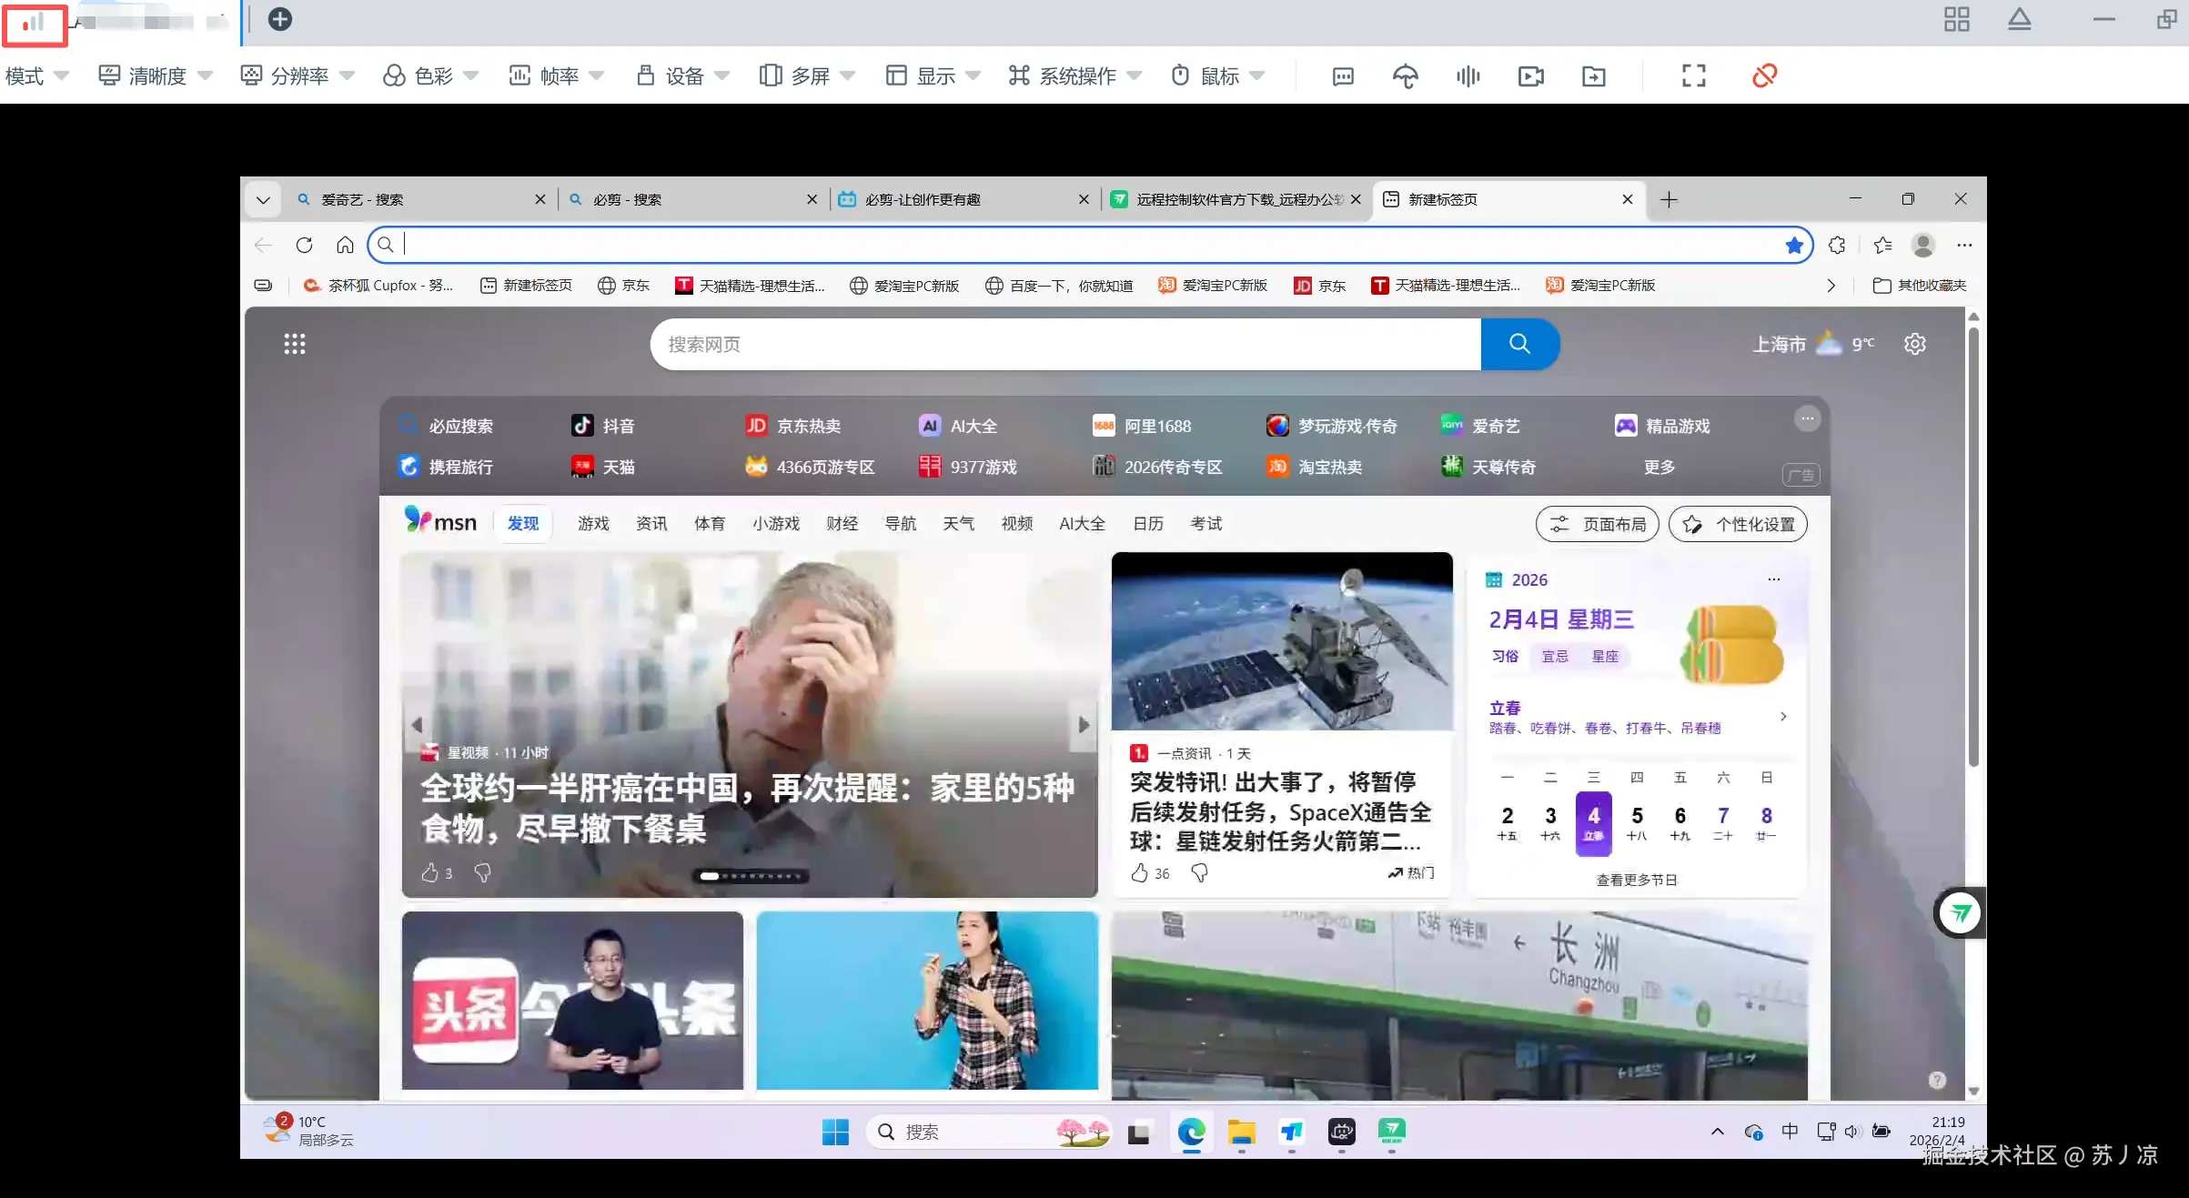Screen dimensions: 2189x1198
Task: Expand the 清晰度 dropdown
Action: pos(156,76)
